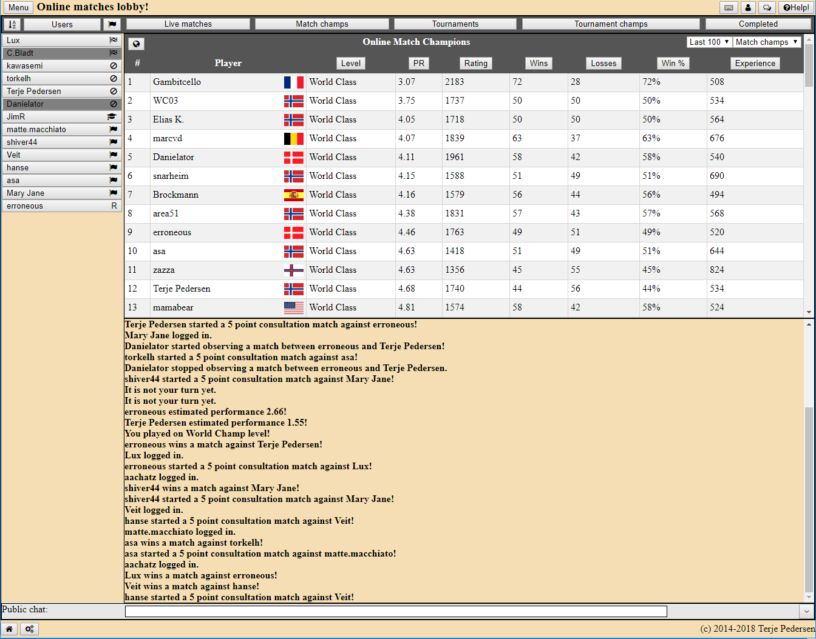Viewport: 816px width, 639px height.
Task: Expand the chat dropdown arrow at bottom right
Action: [807, 612]
